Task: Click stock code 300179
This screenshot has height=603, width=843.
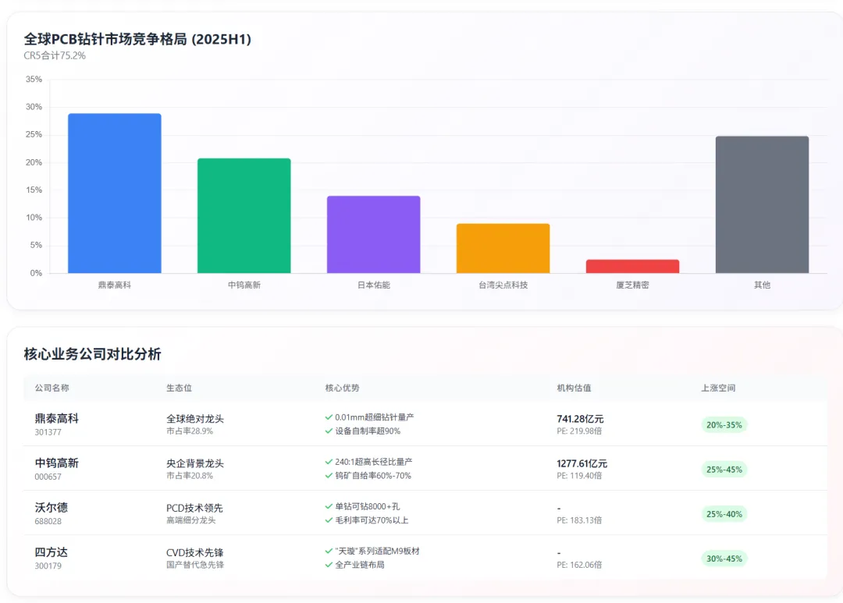Action: (48, 566)
